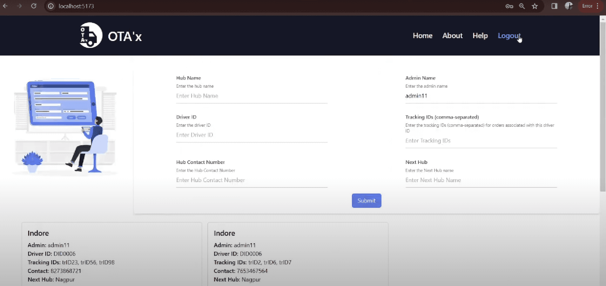Open the About page

(x=452, y=36)
